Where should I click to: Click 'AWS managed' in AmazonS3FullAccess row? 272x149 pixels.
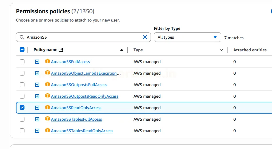147,62
